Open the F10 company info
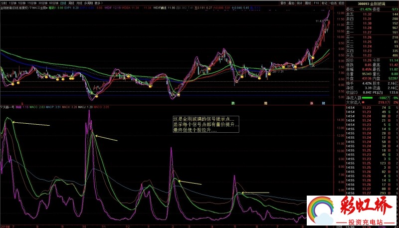399x228 pixels. tap(316, 3)
